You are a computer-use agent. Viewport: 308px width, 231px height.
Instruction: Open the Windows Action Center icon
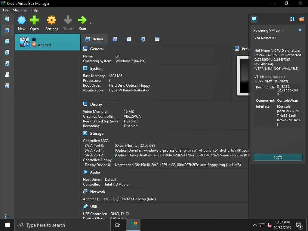click(299, 225)
